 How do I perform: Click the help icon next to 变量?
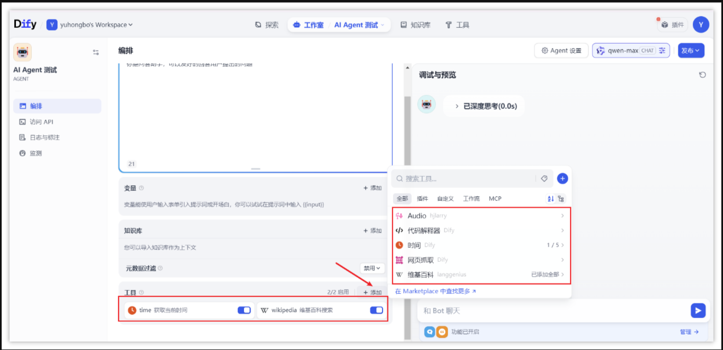(x=142, y=188)
